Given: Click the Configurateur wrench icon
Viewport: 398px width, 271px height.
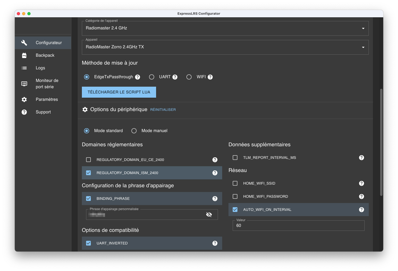Looking at the screenshot, I should (24, 43).
